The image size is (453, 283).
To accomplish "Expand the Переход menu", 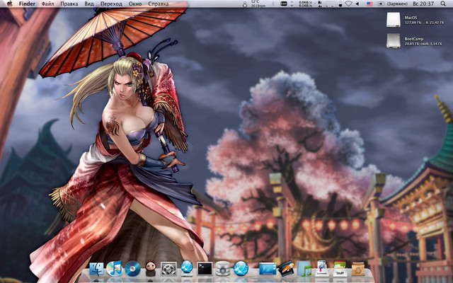I will click(x=111, y=4).
